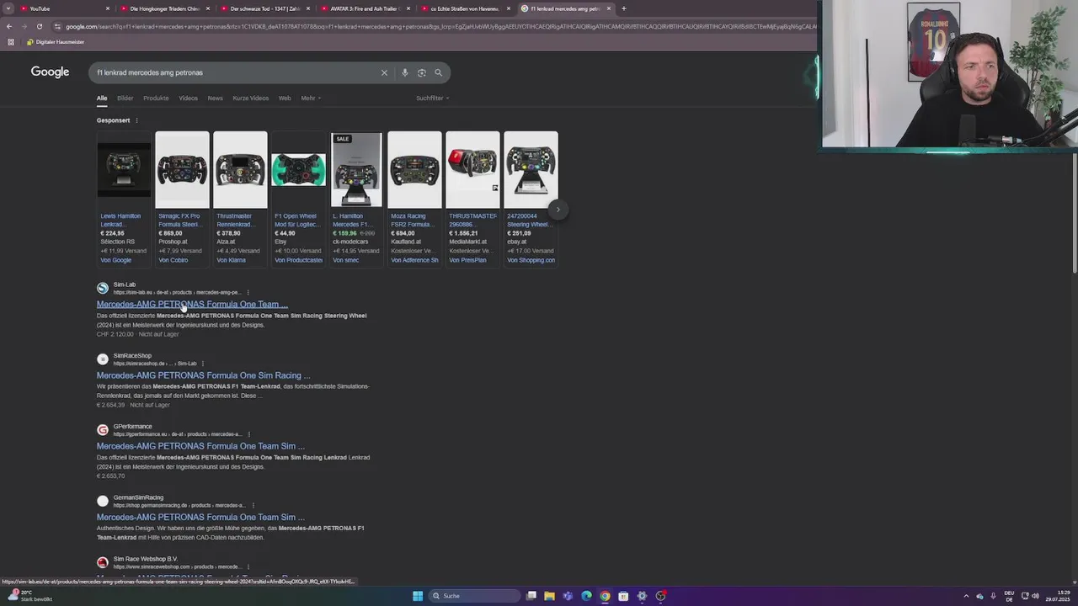1078x606 pixels.
Task: Click the magnifier search button
Action: pos(438,72)
